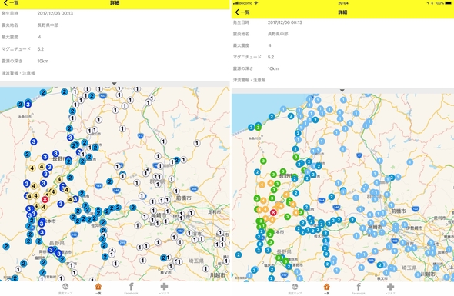Screen dimensions: 454x296
Task: Open the Facebook tab in left screenshot
Action: click(x=131, y=288)
